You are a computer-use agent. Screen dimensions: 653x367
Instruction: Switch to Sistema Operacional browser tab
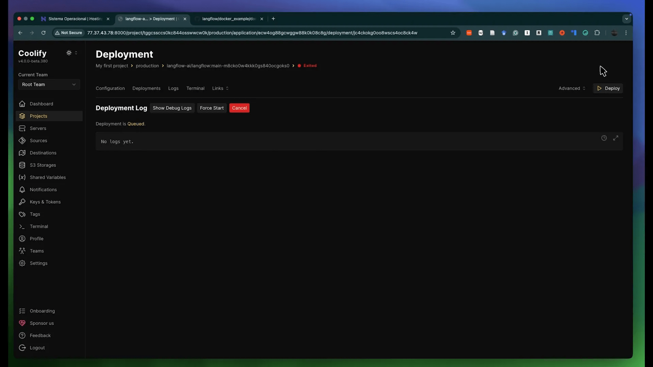[75, 19]
